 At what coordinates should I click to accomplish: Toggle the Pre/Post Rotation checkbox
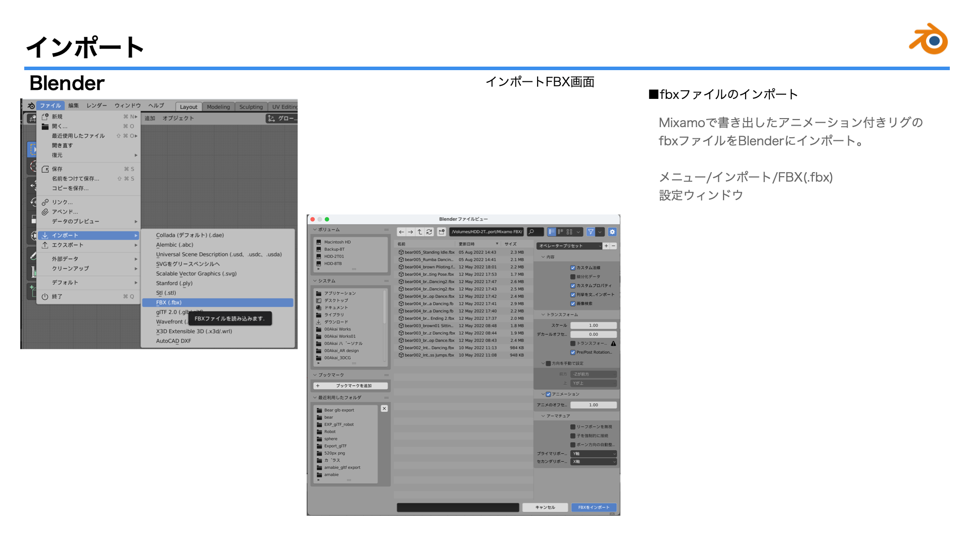coord(573,353)
